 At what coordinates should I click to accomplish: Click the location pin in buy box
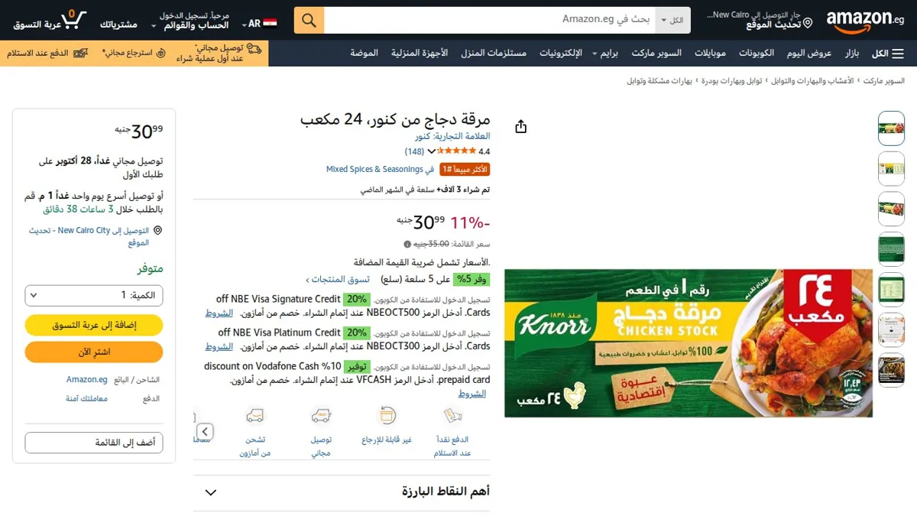pos(157,230)
